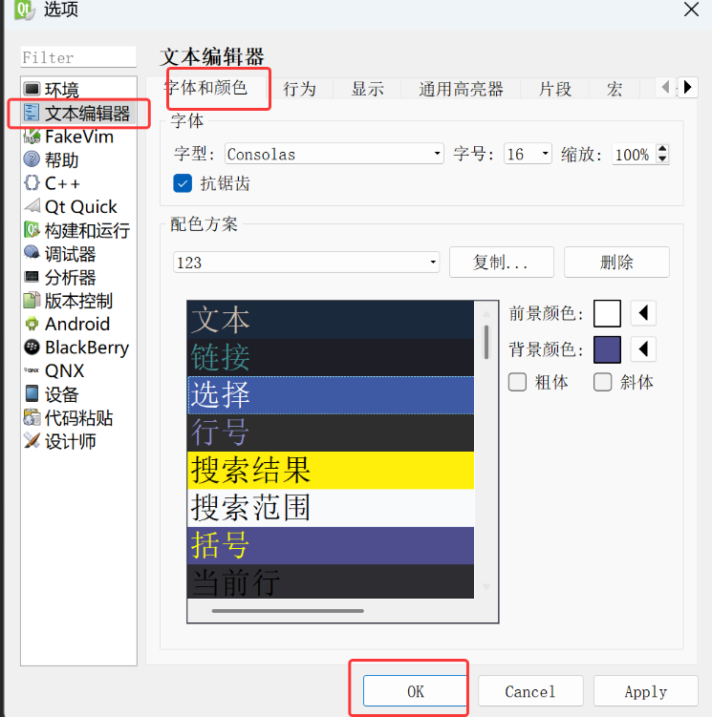Open the 构建和运行 icon
Viewport: 712px width, 717px height.
32,229
